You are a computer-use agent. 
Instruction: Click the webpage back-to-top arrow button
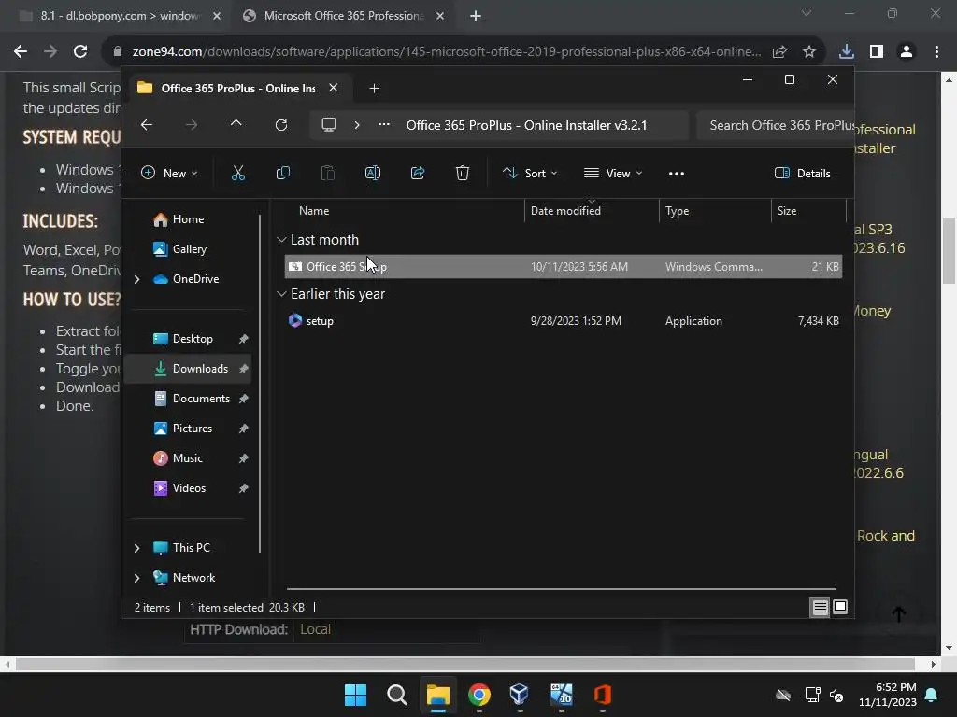pos(898,614)
